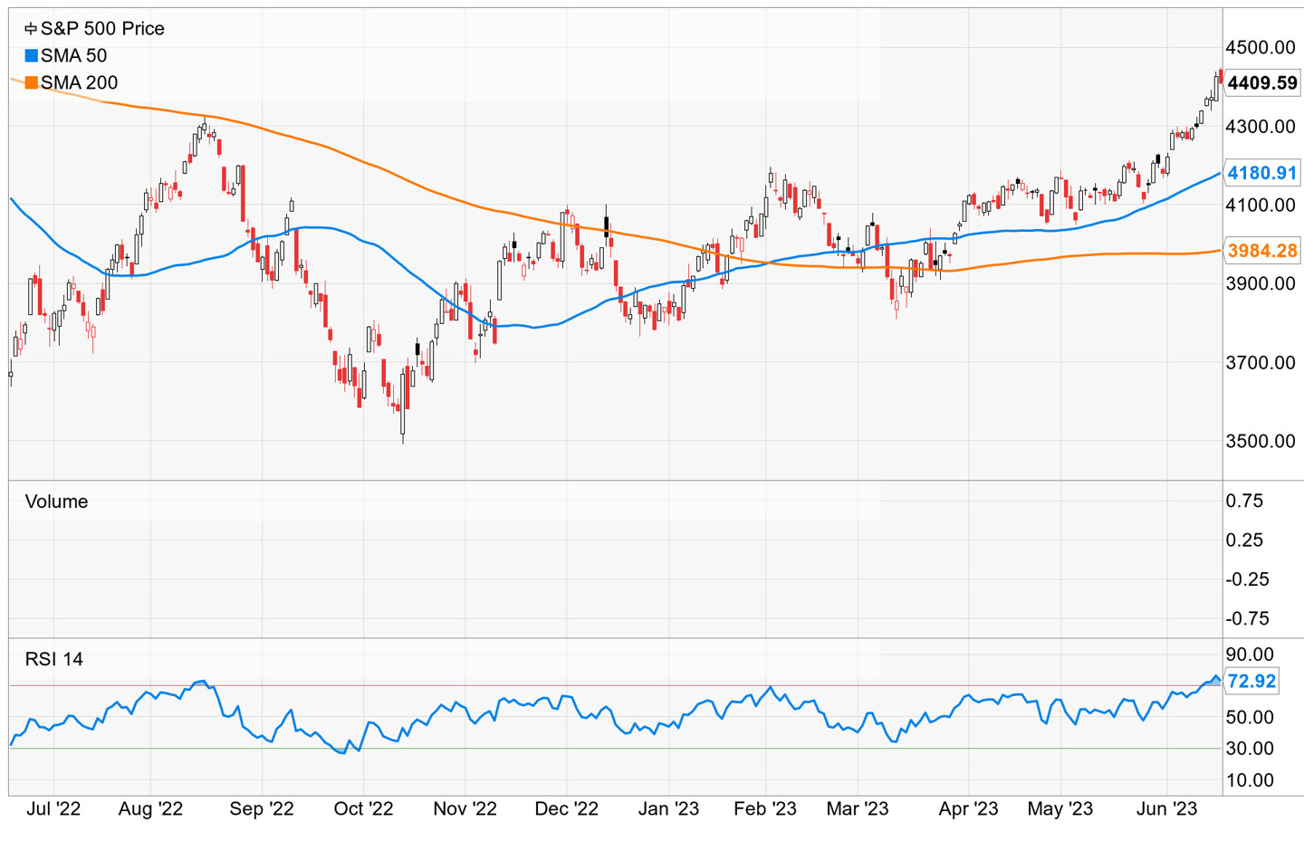Select Jan '23 on the time axis
Screen dimensions: 1304x841
[x=668, y=809]
